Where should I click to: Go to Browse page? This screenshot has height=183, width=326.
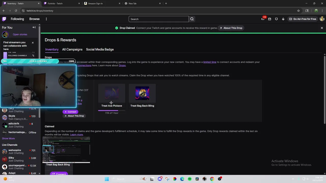34,19
